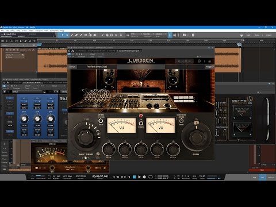Click the third middle EQ knob in Lurssen

pyautogui.click(x=141, y=149)
